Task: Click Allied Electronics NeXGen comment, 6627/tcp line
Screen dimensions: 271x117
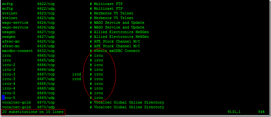Action: [121, 32]
